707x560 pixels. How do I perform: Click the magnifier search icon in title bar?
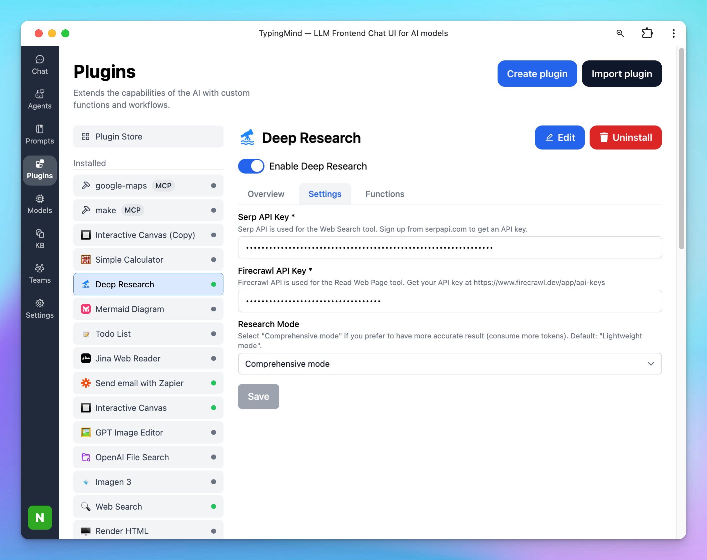[x=620, y=33]
